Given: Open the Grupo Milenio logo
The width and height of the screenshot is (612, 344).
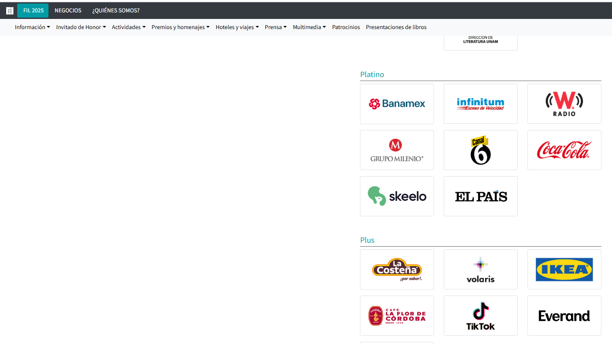Looking at the screenshot, I should pos(397,150).
